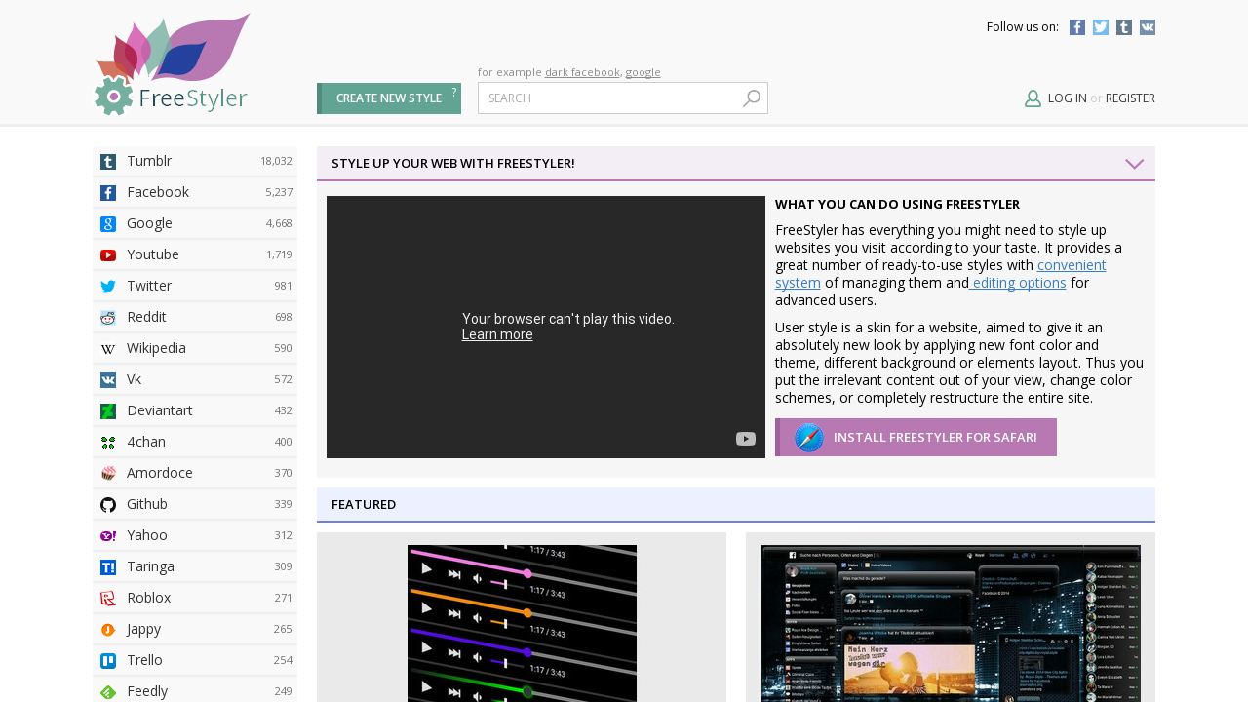Viewport: 1248px width, 702px height.
Task: Click the Featured section header
Action: pyautogui.click(x=736, y=505)
